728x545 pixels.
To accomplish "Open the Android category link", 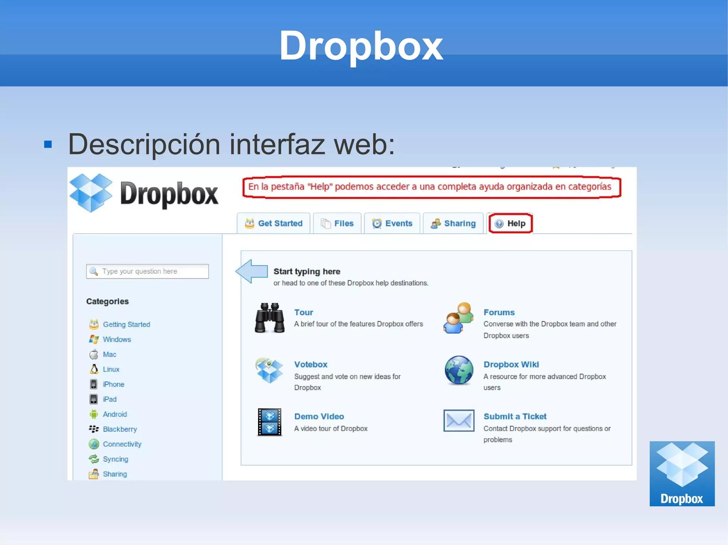I will point(115,414).
